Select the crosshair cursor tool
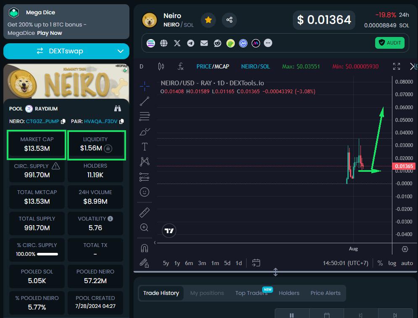418x318 pixels. tap(145, 86)
